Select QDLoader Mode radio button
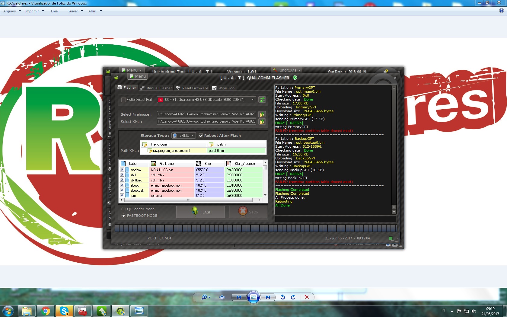507x317 pixels. click(123, 209)
